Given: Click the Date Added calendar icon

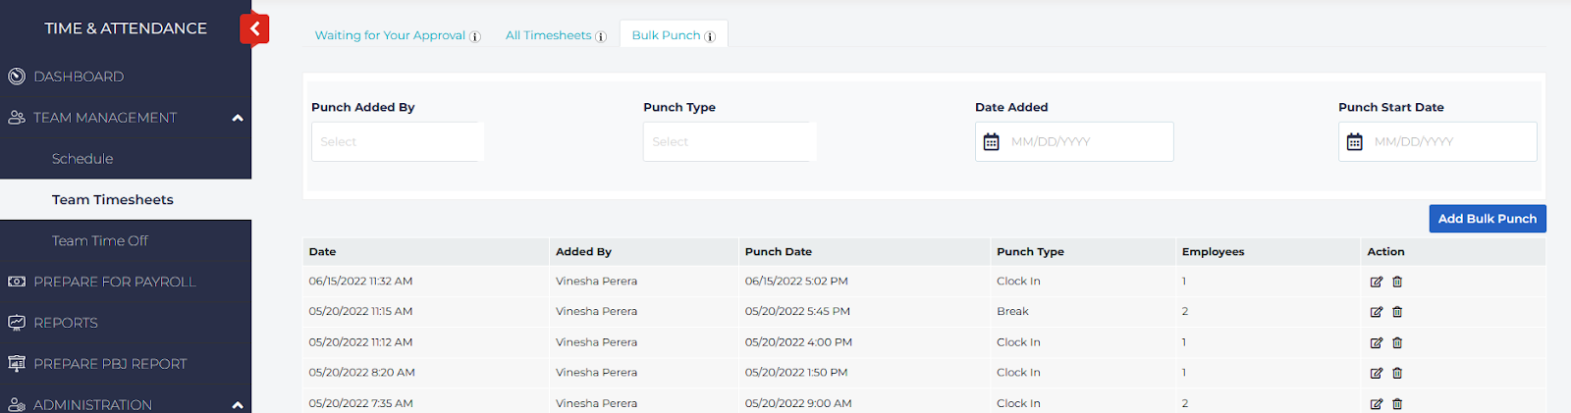Looking at the screenshot, I should point(992,142).
